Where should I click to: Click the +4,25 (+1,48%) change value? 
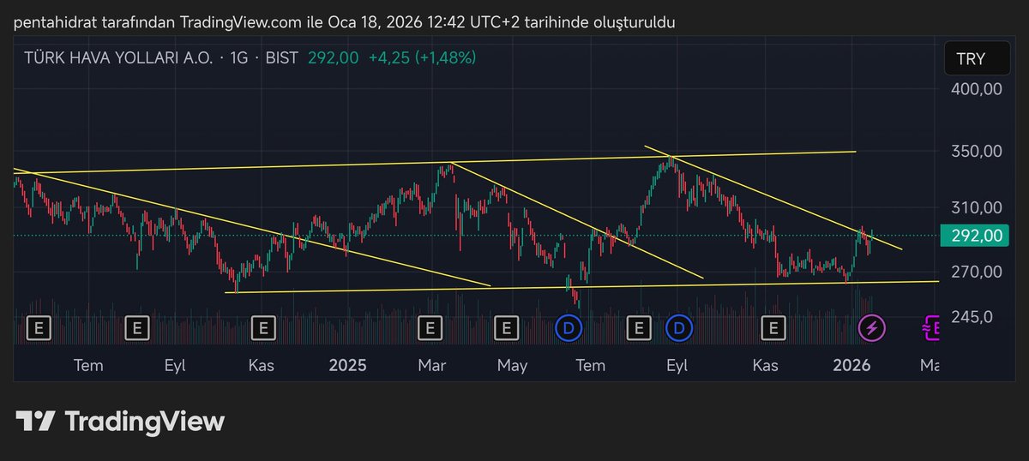pyautogui.click(x=422, y=58)
